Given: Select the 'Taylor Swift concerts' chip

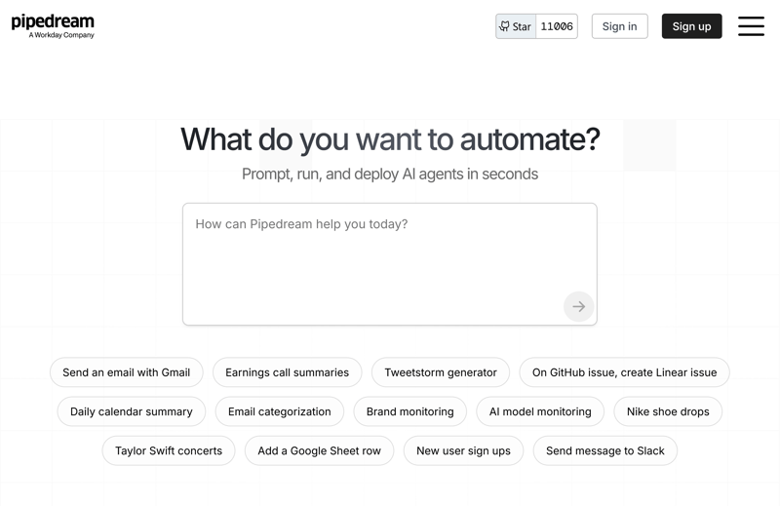Looking at the screenshot, I should 169,450.
